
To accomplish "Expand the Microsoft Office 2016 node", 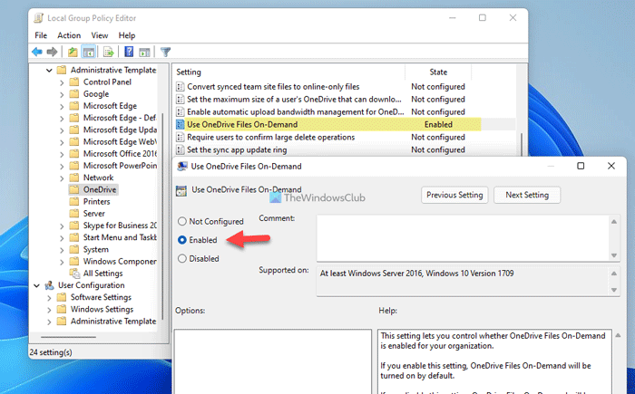I will [x=62, y=154].
